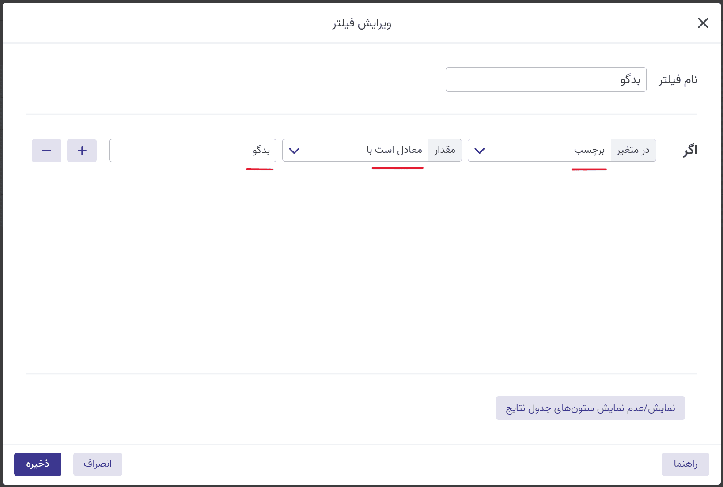
Task: Select the برچسب value in variable dropdown
Action: tap(589, 151)
